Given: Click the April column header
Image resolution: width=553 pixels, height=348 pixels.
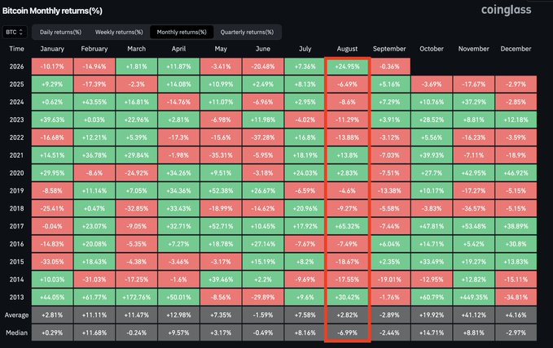Looking at the screenshot, I should click(x=178, y=49).
